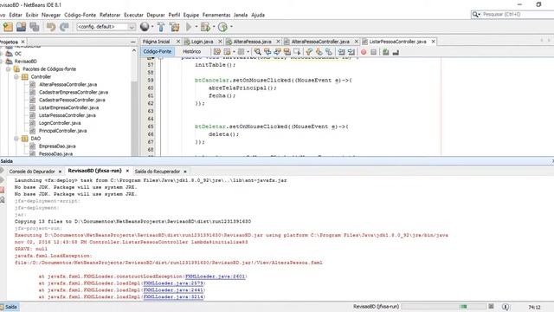554x312 pixels.
Task: Open the Refatorar menu
Action: click(110, 15)
